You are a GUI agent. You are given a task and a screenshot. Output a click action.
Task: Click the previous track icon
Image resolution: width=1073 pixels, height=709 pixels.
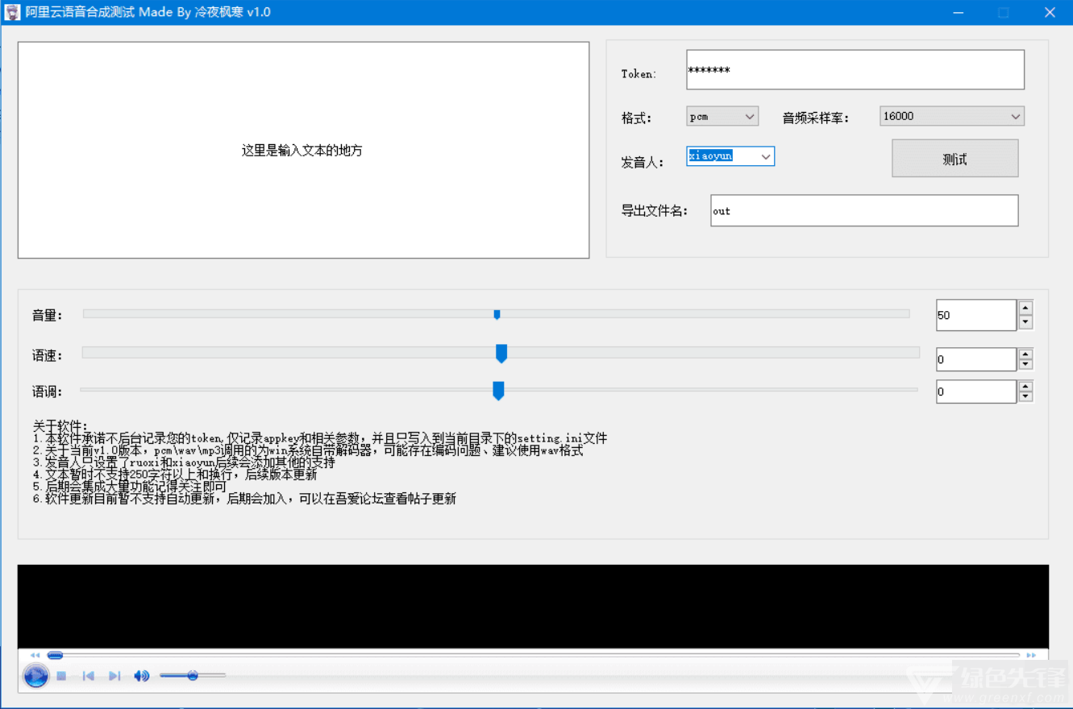89,676
